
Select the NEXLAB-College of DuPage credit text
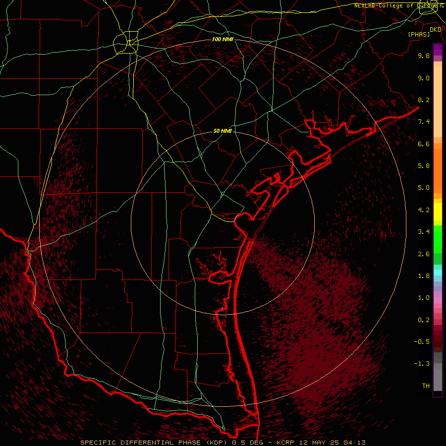[x=398, y=5]
